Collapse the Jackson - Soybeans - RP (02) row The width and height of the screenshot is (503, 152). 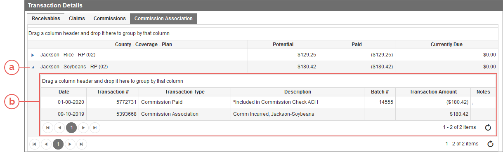33,66
